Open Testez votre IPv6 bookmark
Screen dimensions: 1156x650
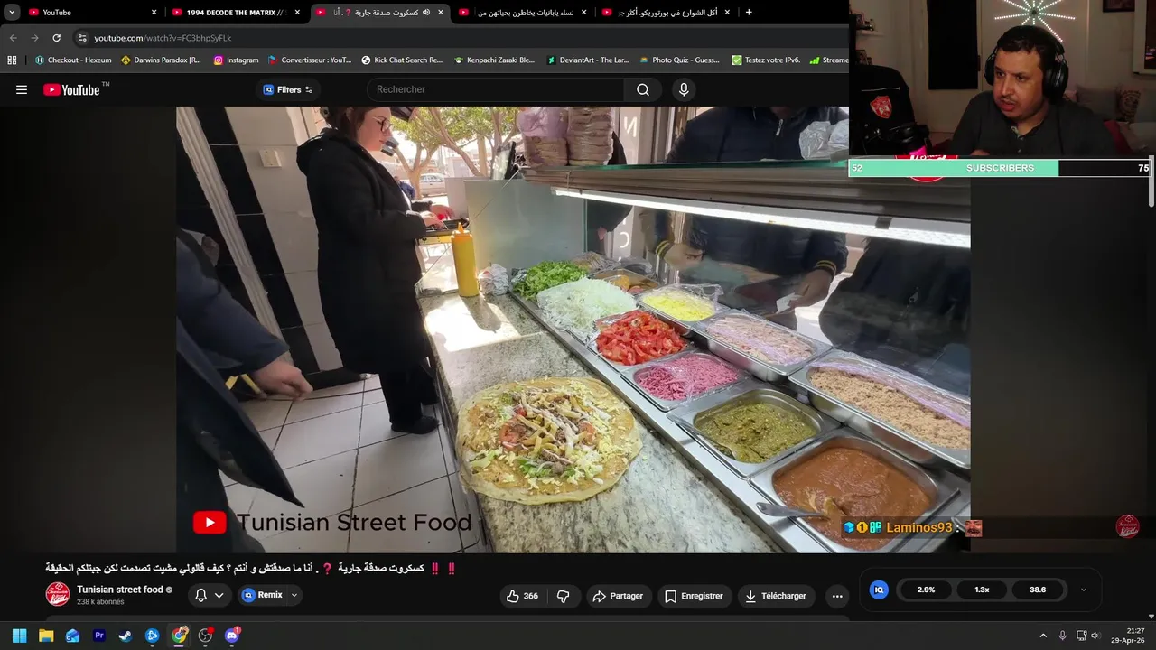766,60
